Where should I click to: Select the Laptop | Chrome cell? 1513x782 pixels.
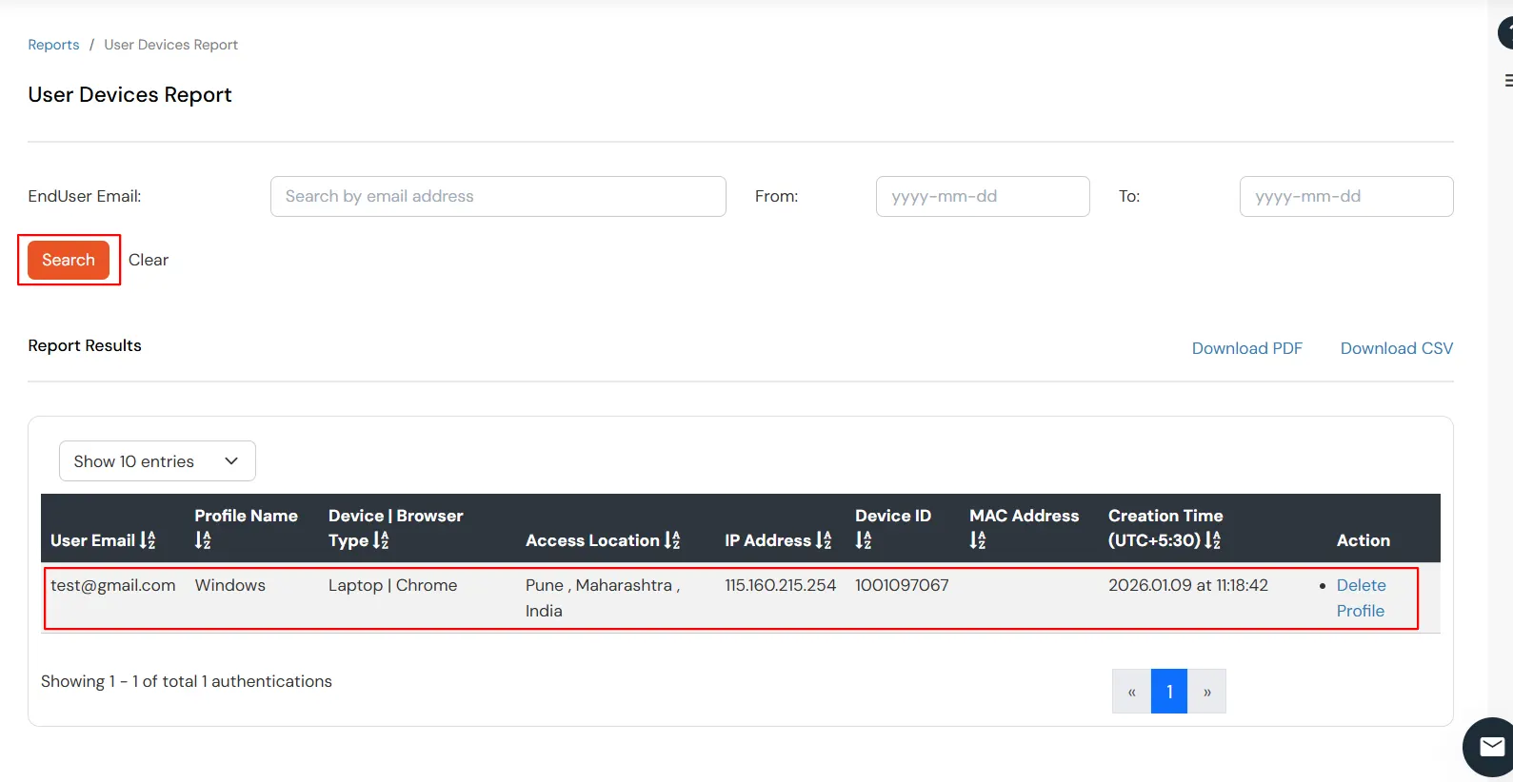(392, 585)
